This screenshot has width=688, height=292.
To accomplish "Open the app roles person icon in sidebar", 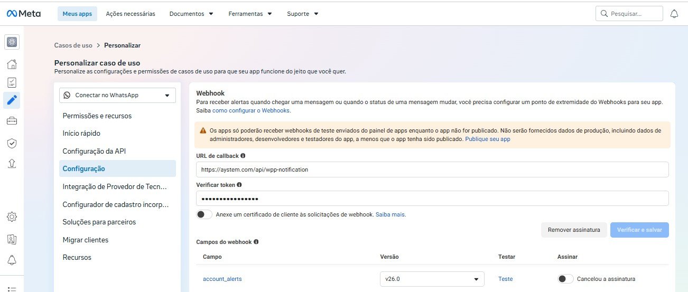I will point(12,239).
